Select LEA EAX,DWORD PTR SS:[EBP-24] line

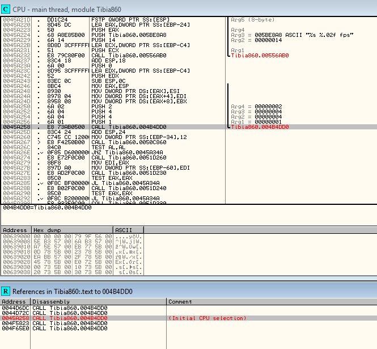point(141,25)
